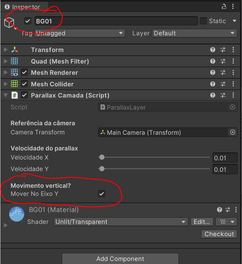Uncheck Mover No Eixo Y
The image size is (242, 264).
point(101,194)
